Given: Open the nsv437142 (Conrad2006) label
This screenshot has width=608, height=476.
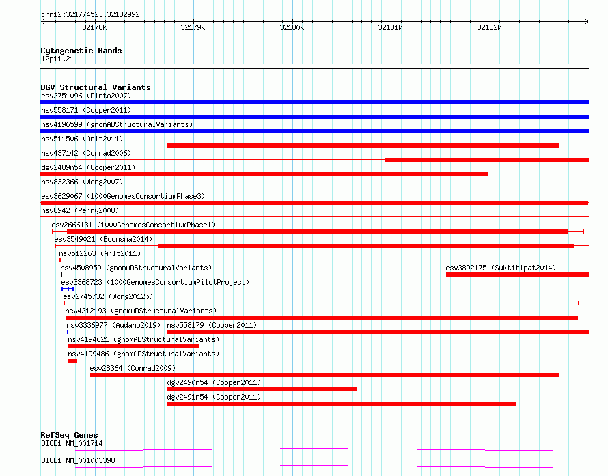Looking at the screenshot, I should click(x=86, y=153).
